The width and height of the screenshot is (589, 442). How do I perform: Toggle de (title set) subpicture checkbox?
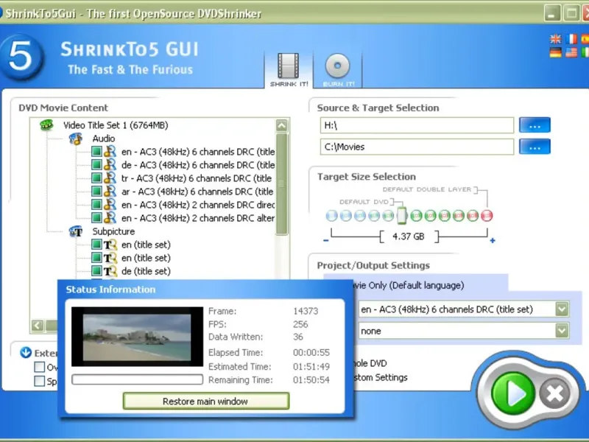96,270
